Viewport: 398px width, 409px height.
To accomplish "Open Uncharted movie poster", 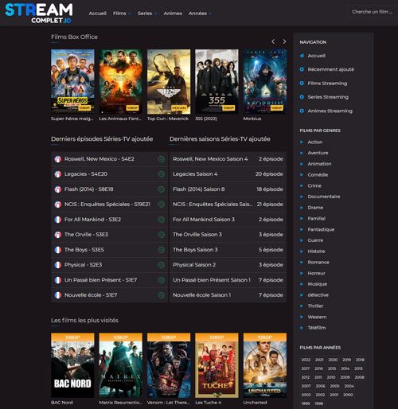I will coord(265,365).
